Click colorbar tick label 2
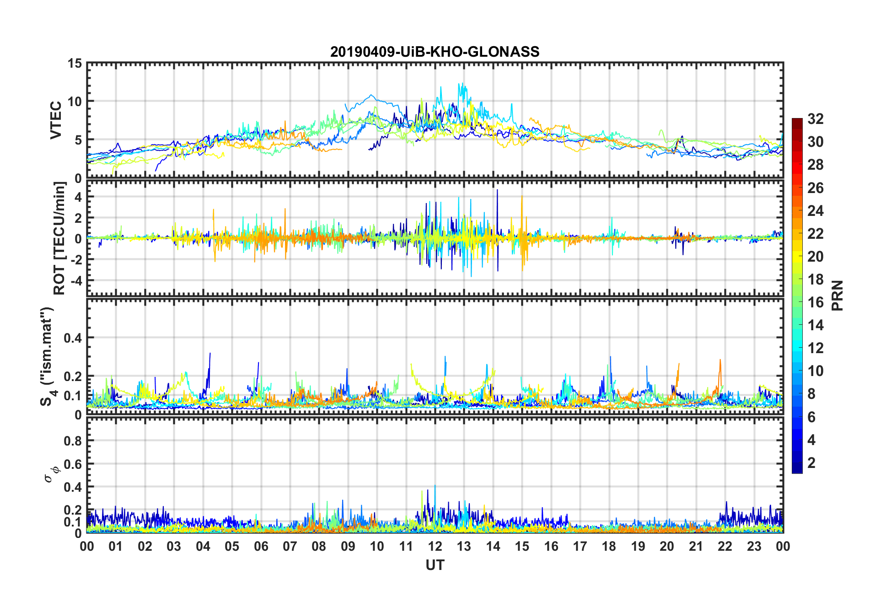The height and width of the screenshot is (591, 870). [811, 463]
